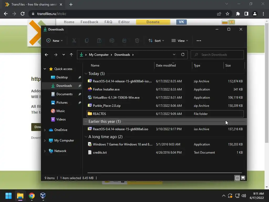Image resolution: width=269 pixels, height=202 pixels.
Task: Select Pictures in the navigation pane
Action: click(x=62, y=103)
